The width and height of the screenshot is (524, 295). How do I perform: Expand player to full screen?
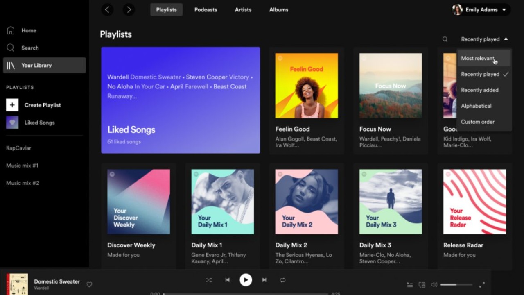[482, 284]
